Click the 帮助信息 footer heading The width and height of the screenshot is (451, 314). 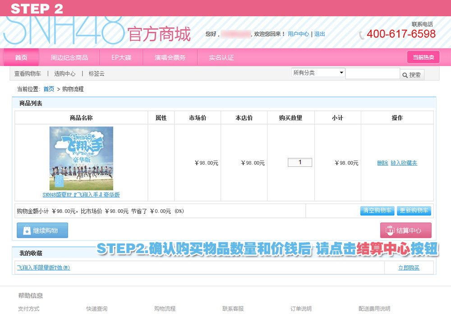click(31, 296)
